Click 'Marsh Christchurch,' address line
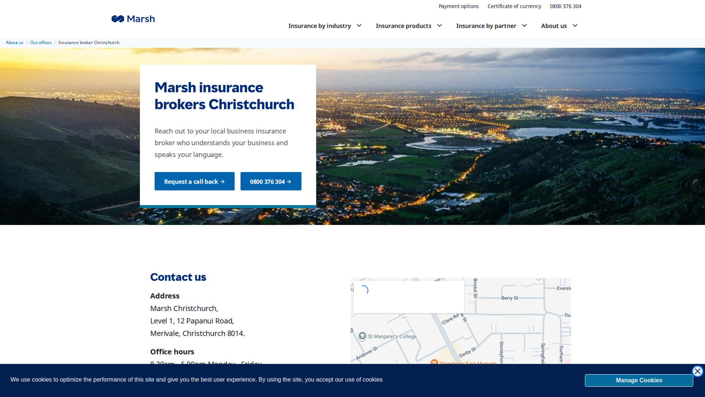Viewport: 705px width, 397px height. point(184,308)
